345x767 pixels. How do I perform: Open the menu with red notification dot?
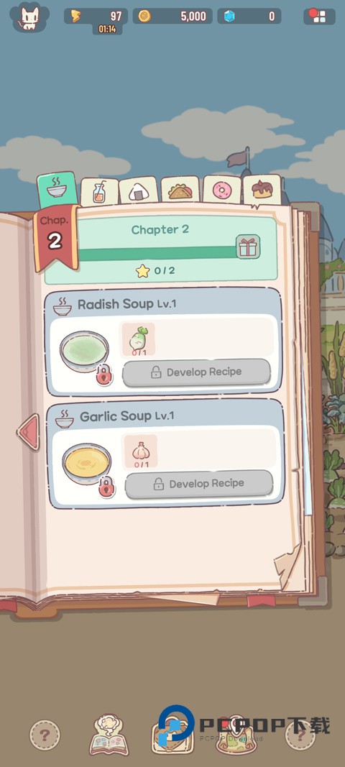[x=319, y=16]
